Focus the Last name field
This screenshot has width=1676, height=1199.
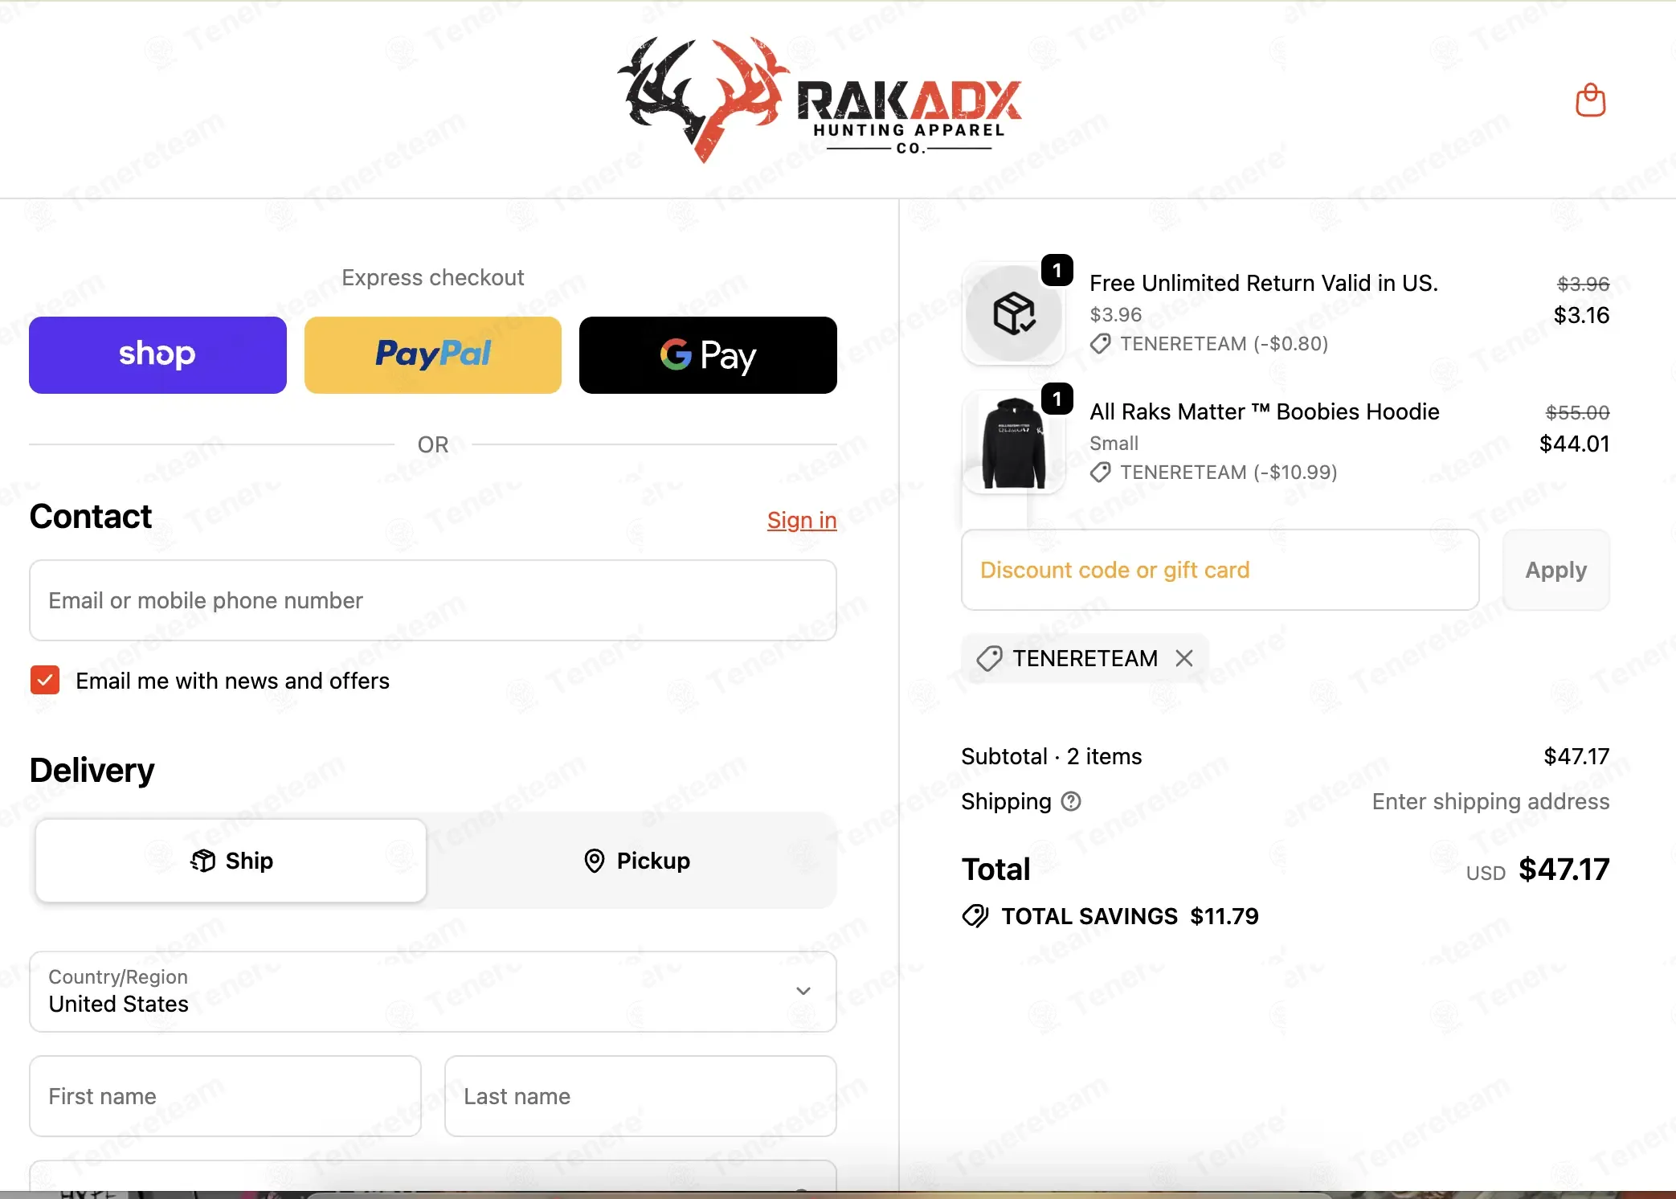640,1096
